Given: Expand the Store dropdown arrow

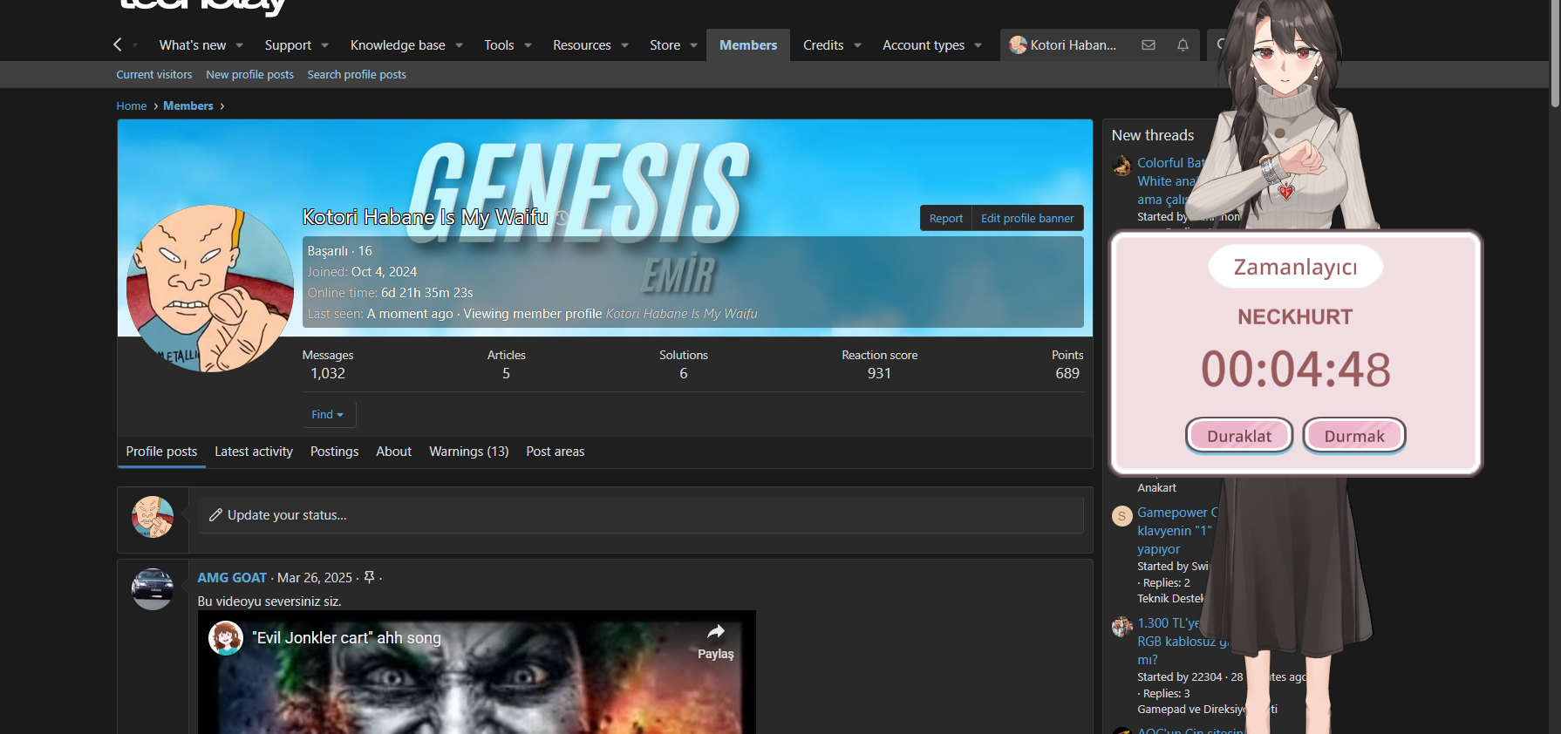Looking at the screenshot, I should [x=693, y=45].
